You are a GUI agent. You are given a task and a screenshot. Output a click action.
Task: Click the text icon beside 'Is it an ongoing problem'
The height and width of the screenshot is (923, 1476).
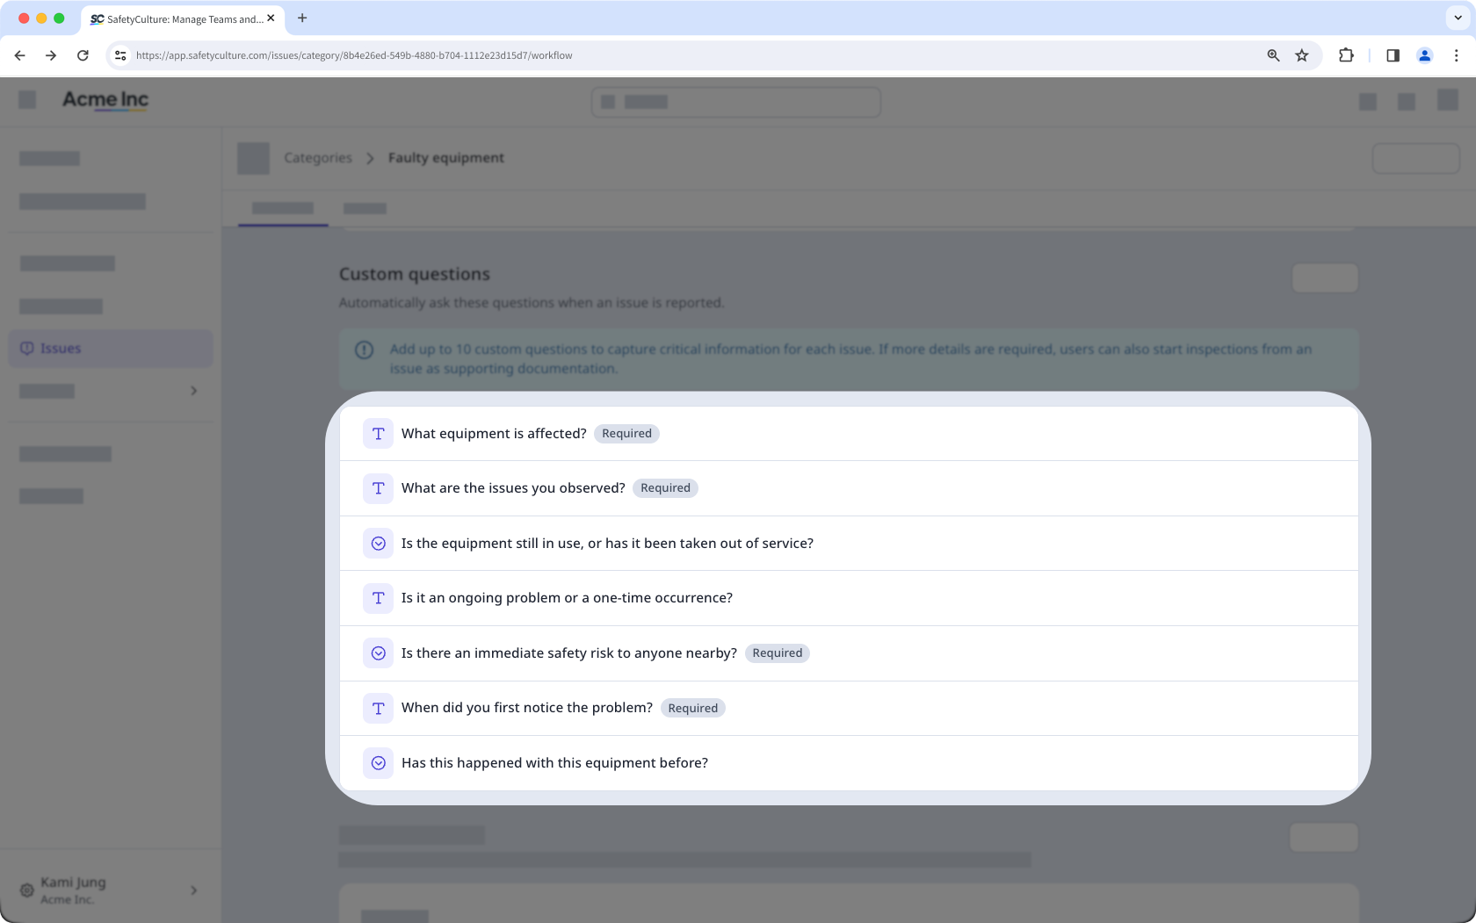point(378,598)
